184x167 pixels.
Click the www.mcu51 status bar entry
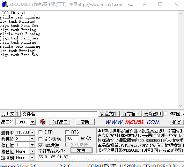pyautogui.click(x=14, y=165)
